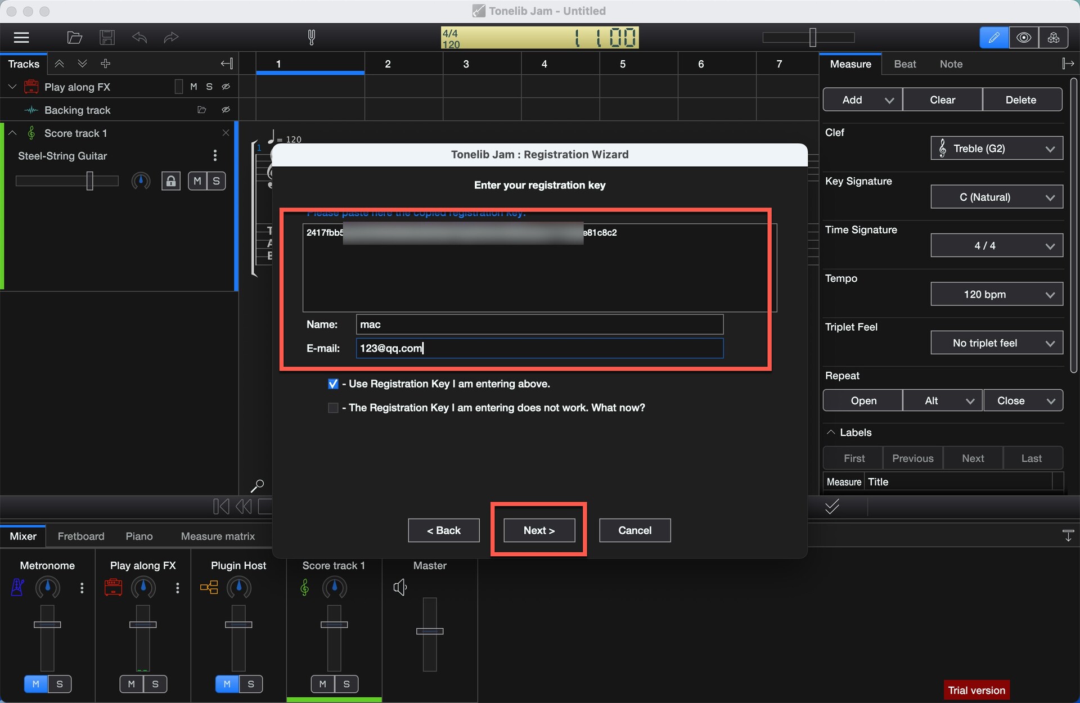Viewport: 1080px width, 703px height.
Task: Switch to the Beat tab
Action: [904, 64]
